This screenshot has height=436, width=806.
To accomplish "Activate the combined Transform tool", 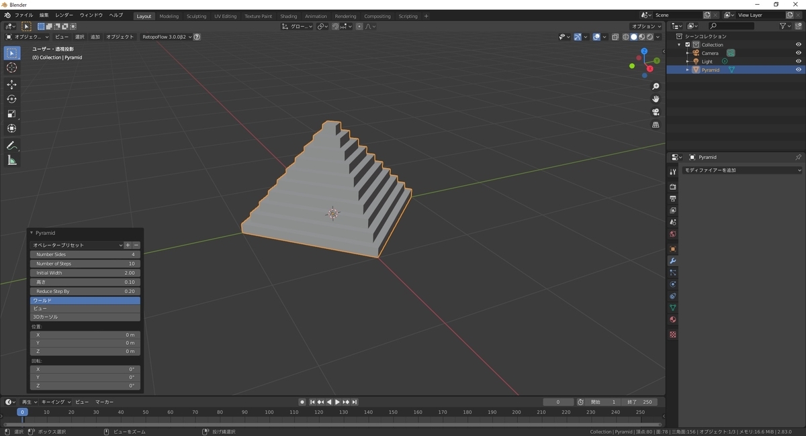I will [12, 128].
